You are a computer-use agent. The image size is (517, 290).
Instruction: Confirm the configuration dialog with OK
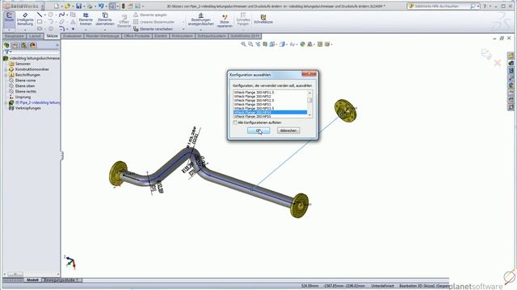[x=258, y=130]
